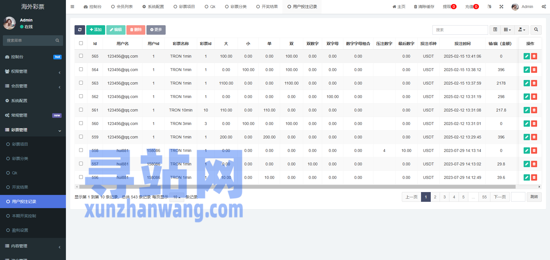Open 提现 withdrawals link with badge
This screenshot has width=550, height=260.
coord(449,7)
